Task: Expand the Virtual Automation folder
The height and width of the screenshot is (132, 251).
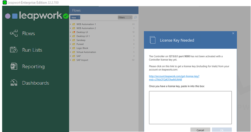Action: point(71,52)
